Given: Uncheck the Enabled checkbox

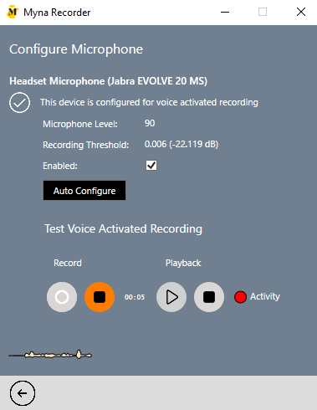Looking at the screenshot, I should 151,166.
